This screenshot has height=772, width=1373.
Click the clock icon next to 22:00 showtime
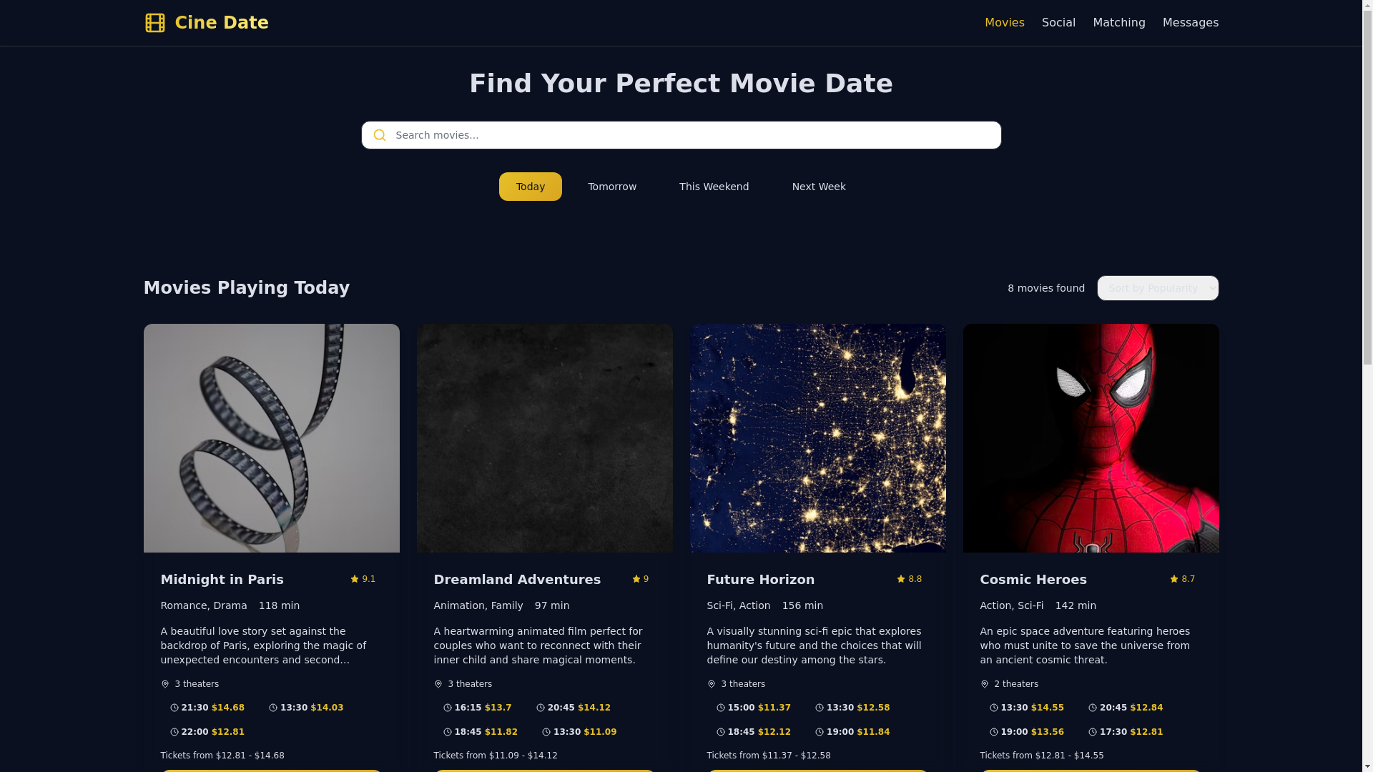point(174,732)
